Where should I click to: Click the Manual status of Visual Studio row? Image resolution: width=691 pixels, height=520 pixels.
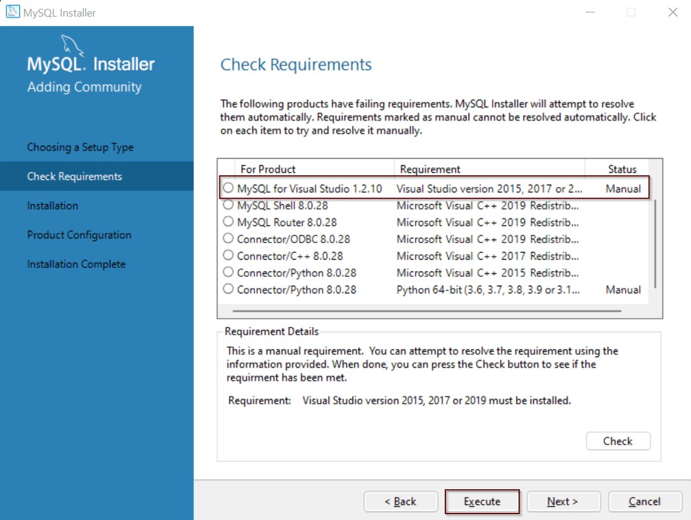point(623,188)
